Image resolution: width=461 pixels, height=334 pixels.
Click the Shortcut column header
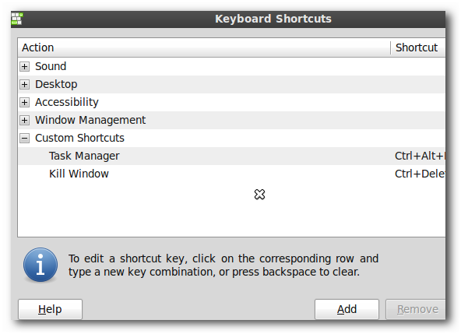click(417, 47)
